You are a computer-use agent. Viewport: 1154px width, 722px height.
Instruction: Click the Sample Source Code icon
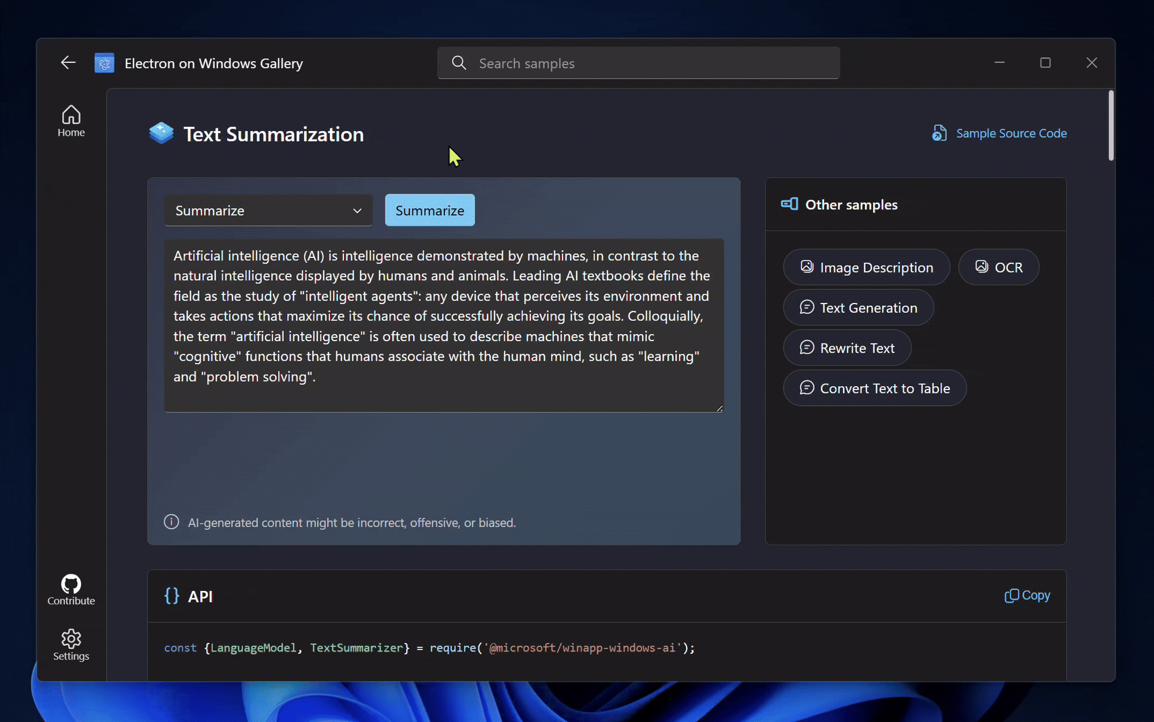click(x=939, y=133)
